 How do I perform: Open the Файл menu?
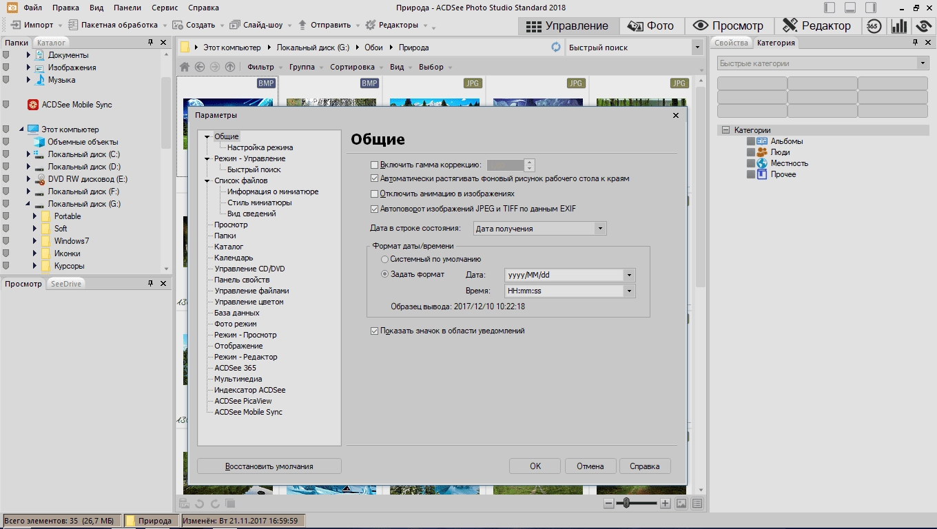pos(32,8)
